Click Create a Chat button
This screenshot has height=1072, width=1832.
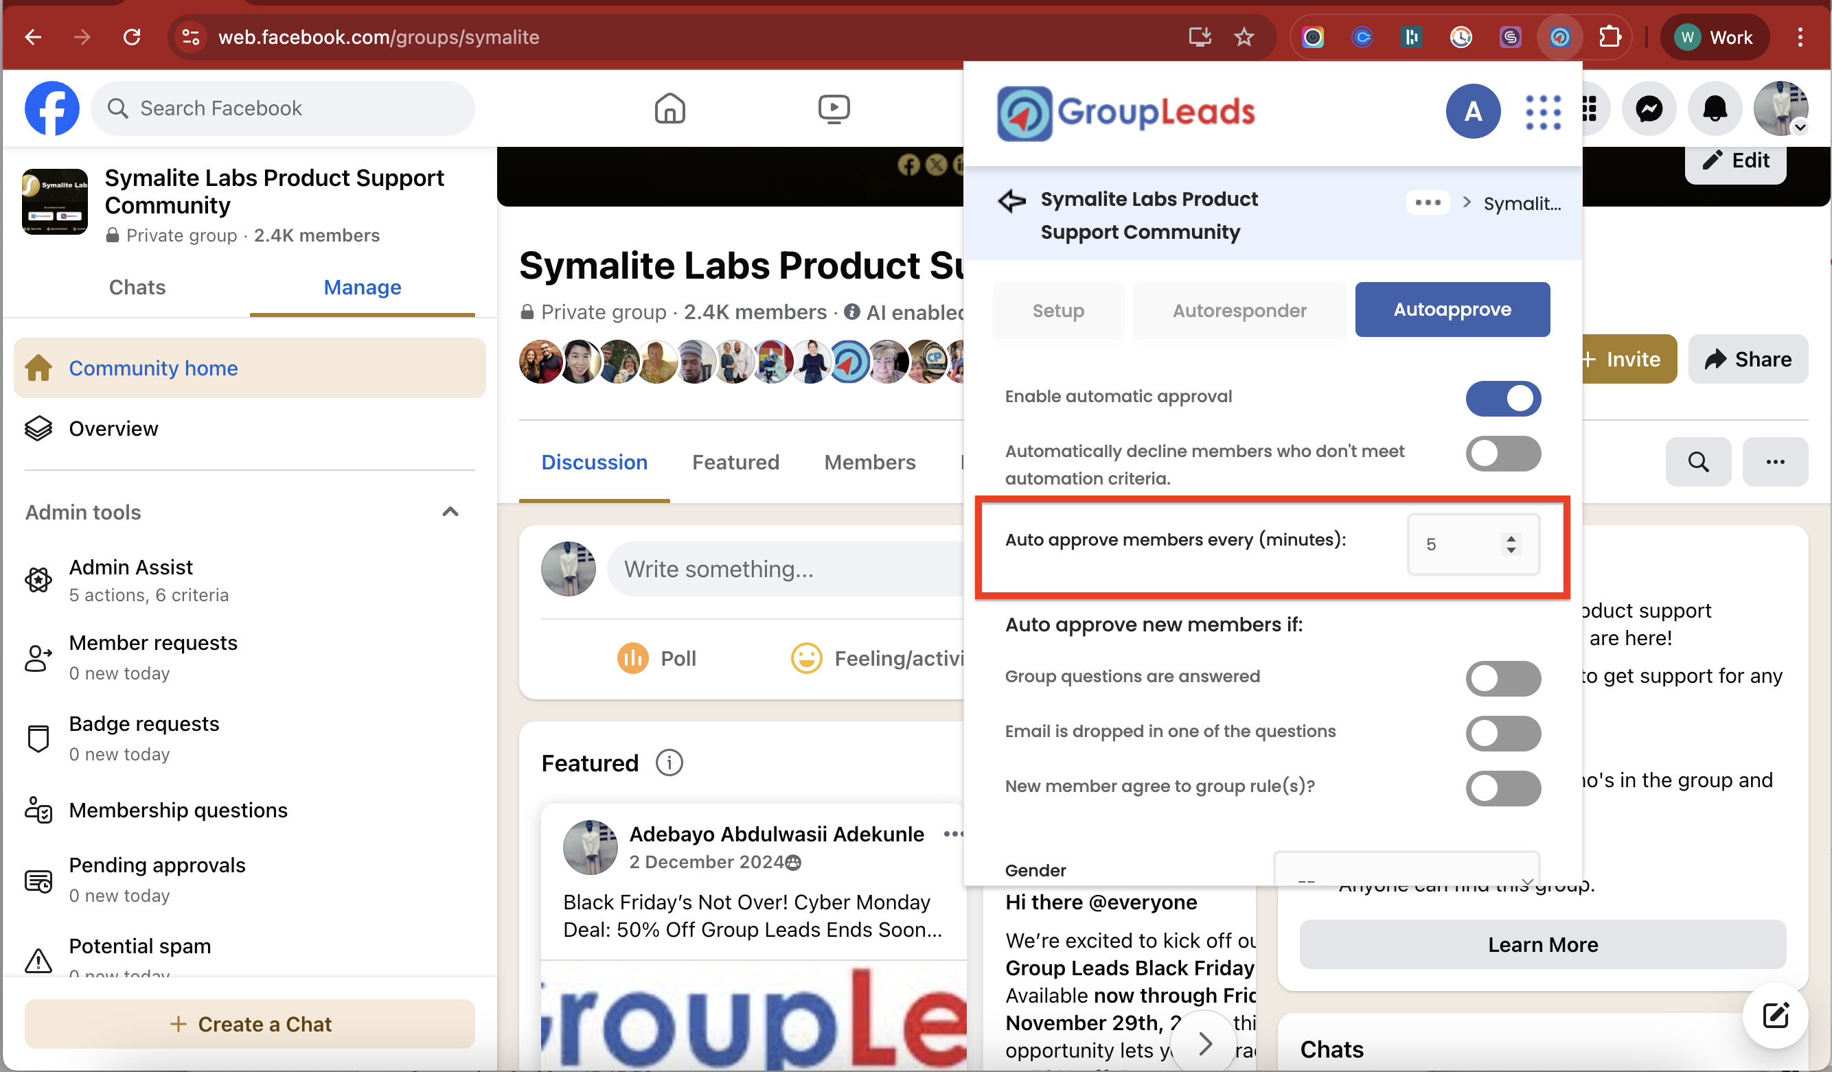pos(249,1024)
